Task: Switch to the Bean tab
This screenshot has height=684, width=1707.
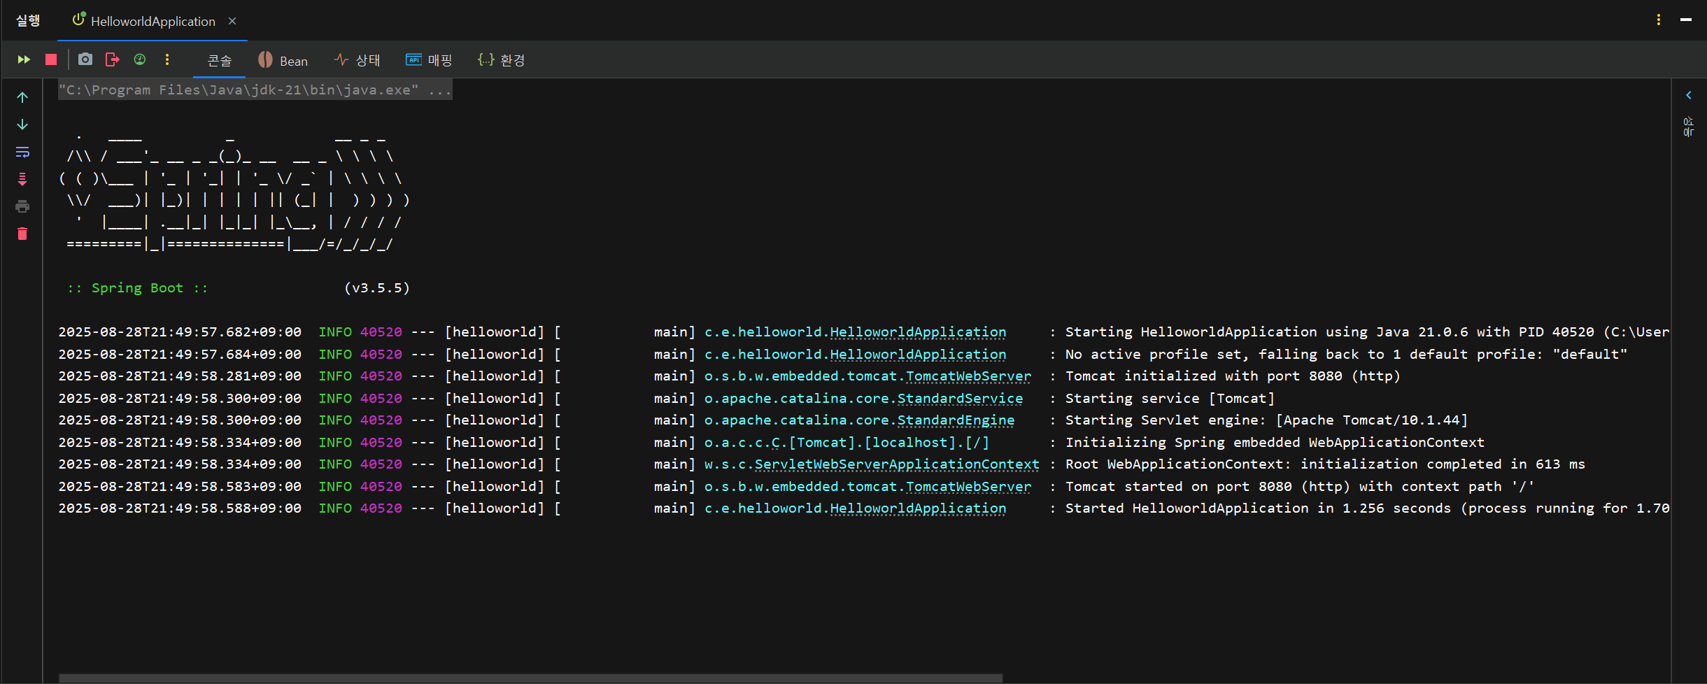Action: (x=283, y=60)
